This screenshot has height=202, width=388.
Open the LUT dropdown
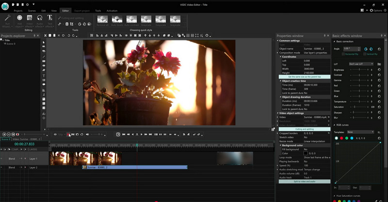pos(361,64)
